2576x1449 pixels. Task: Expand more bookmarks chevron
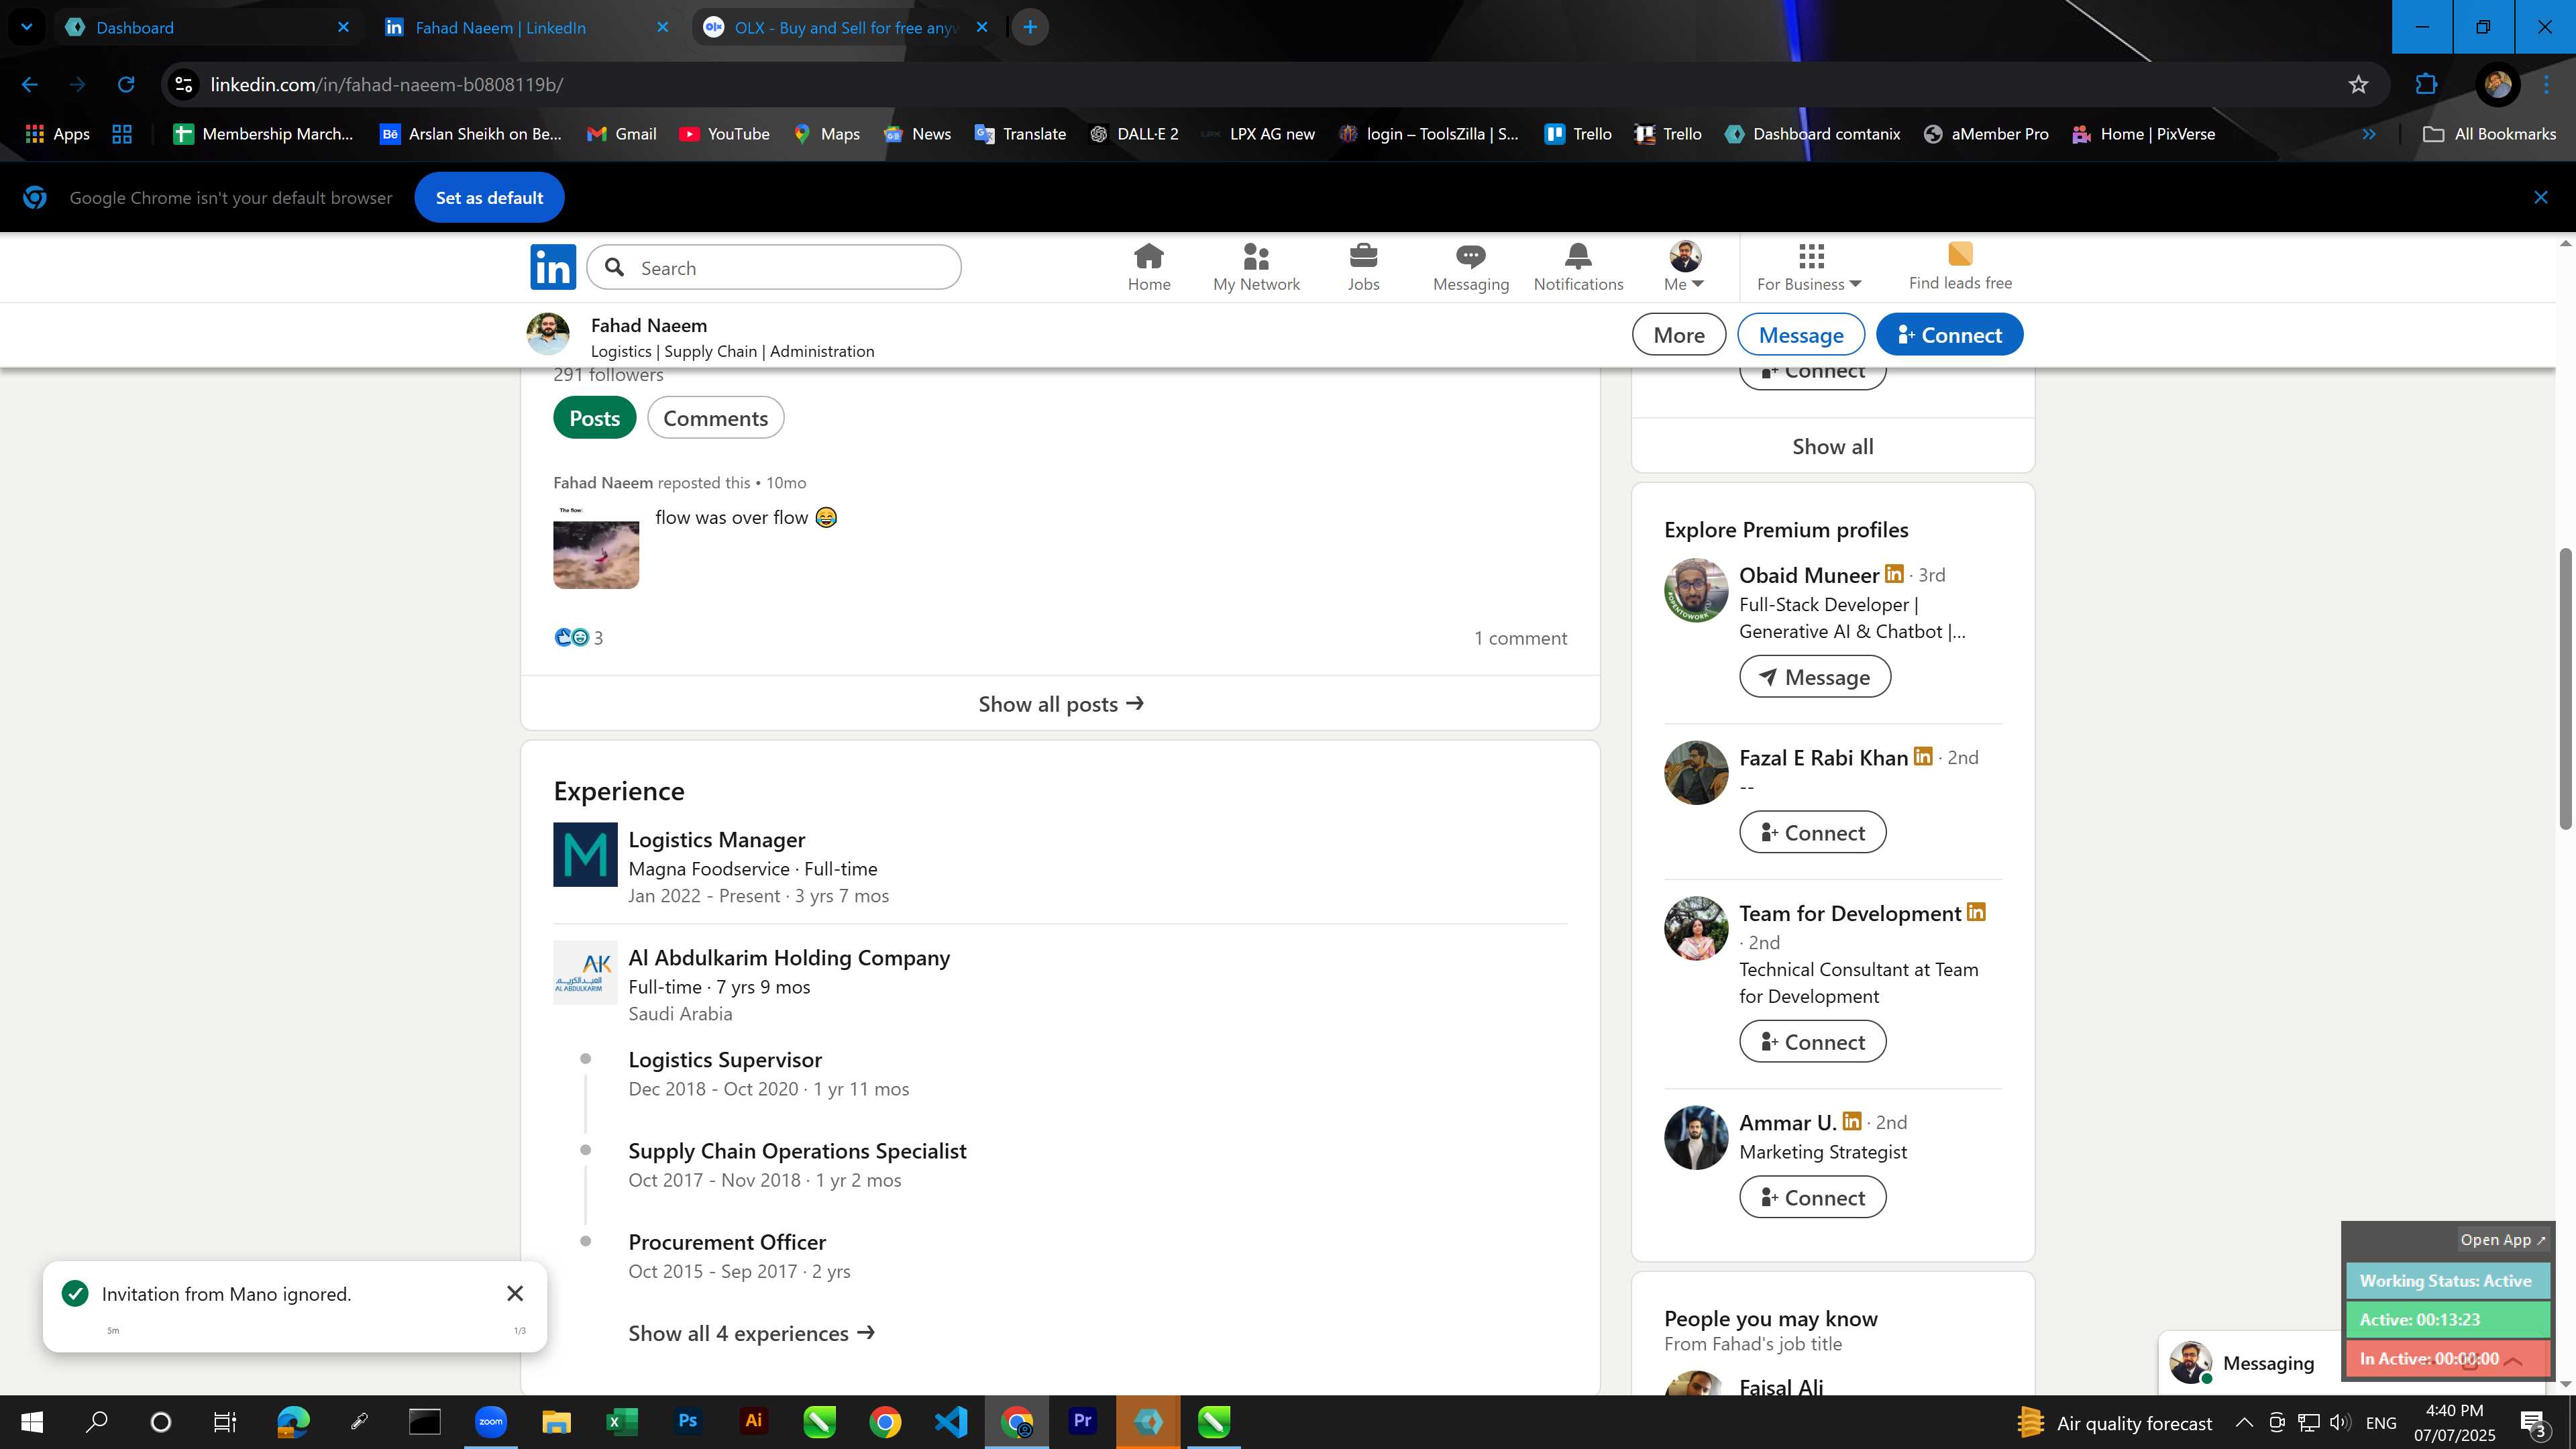(2368, 134)
